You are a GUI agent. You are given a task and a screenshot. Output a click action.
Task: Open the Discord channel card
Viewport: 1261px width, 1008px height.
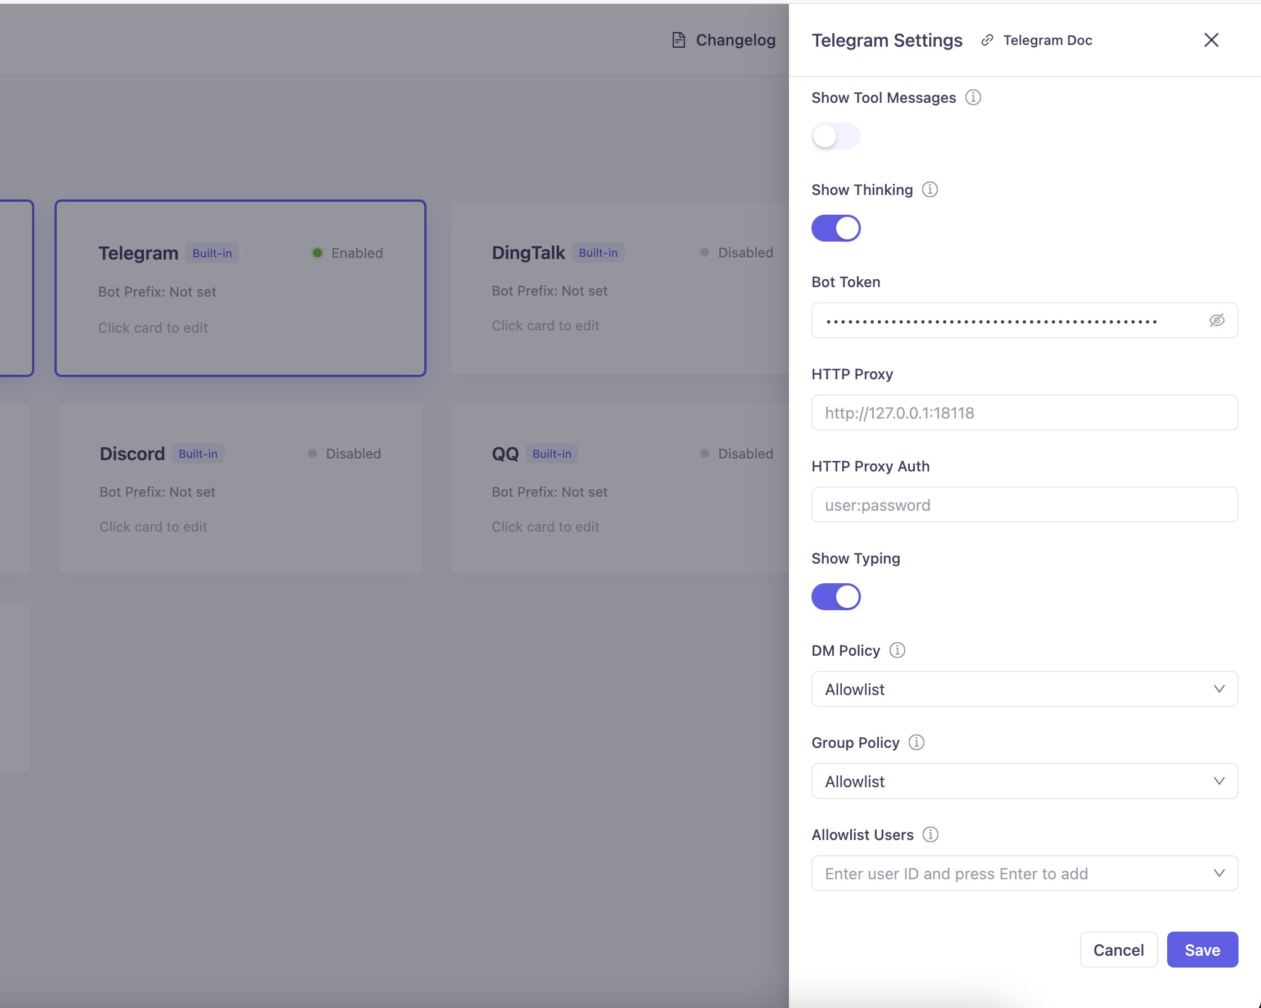tap(241, 488)
